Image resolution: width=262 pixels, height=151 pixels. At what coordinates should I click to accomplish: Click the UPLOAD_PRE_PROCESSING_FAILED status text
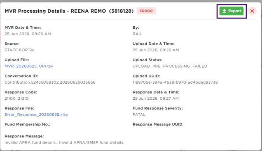click(x=170, y=66)
